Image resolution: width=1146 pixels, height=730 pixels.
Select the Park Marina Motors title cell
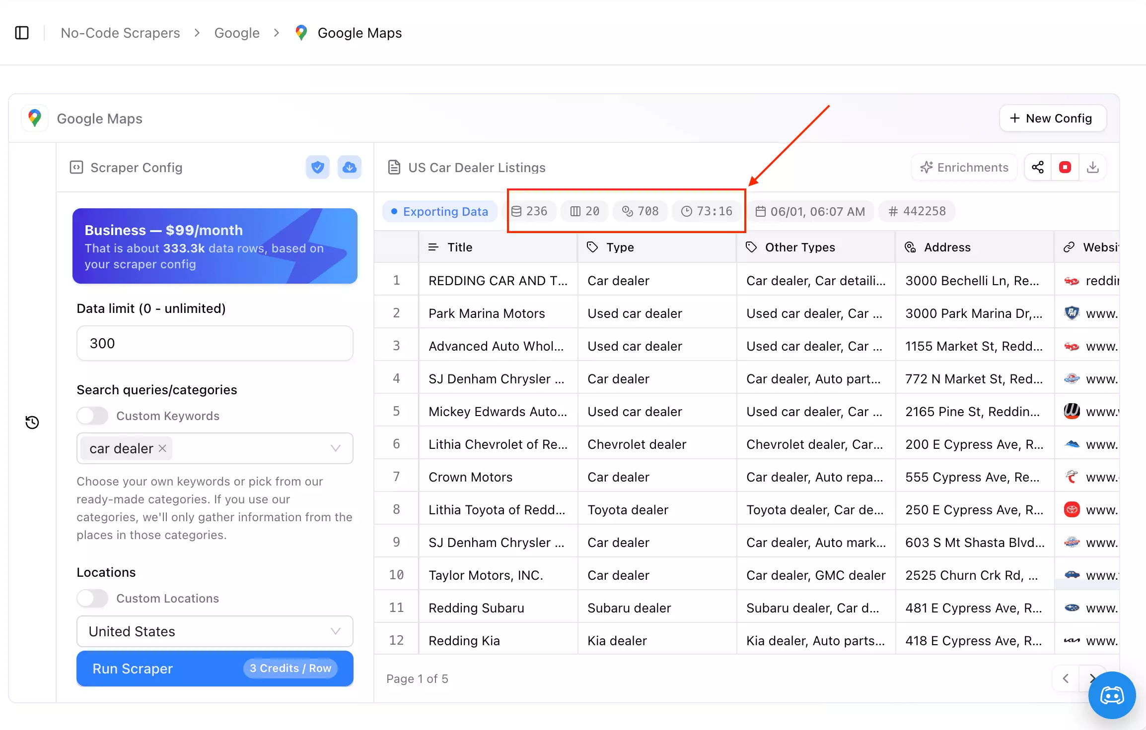coord(498,313)
